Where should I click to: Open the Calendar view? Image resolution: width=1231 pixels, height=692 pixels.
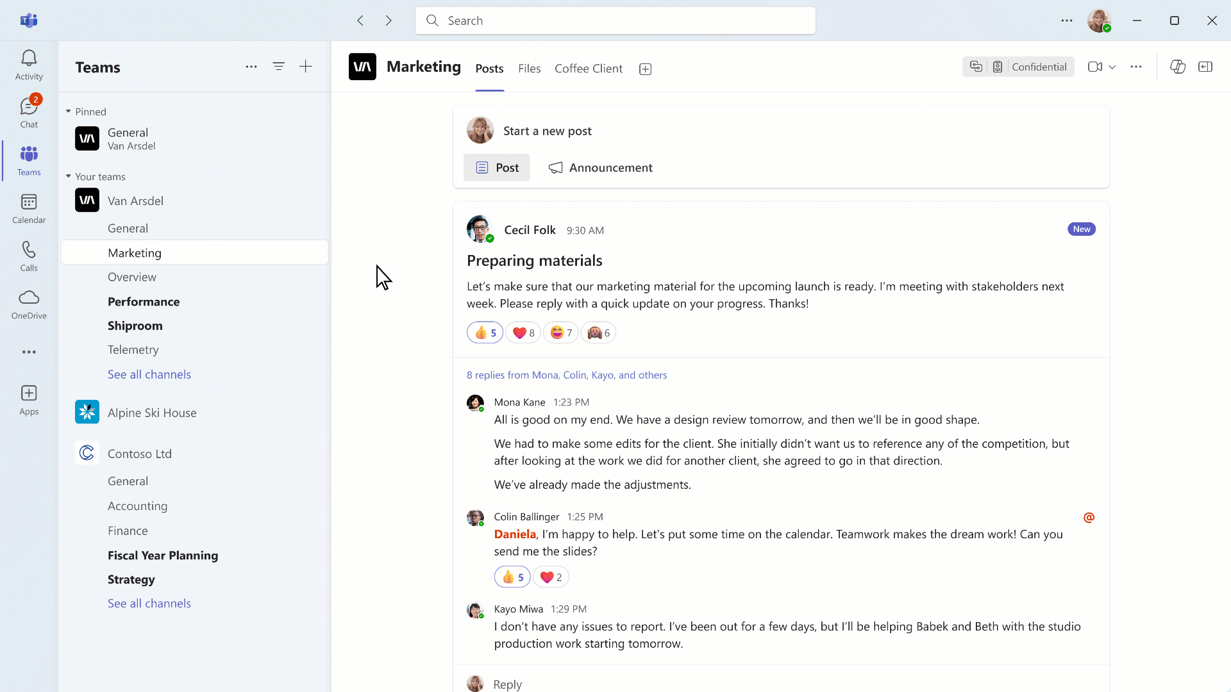(x=29, y=208)
